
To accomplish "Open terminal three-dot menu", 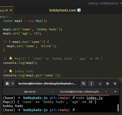I will tap(91, 83).
